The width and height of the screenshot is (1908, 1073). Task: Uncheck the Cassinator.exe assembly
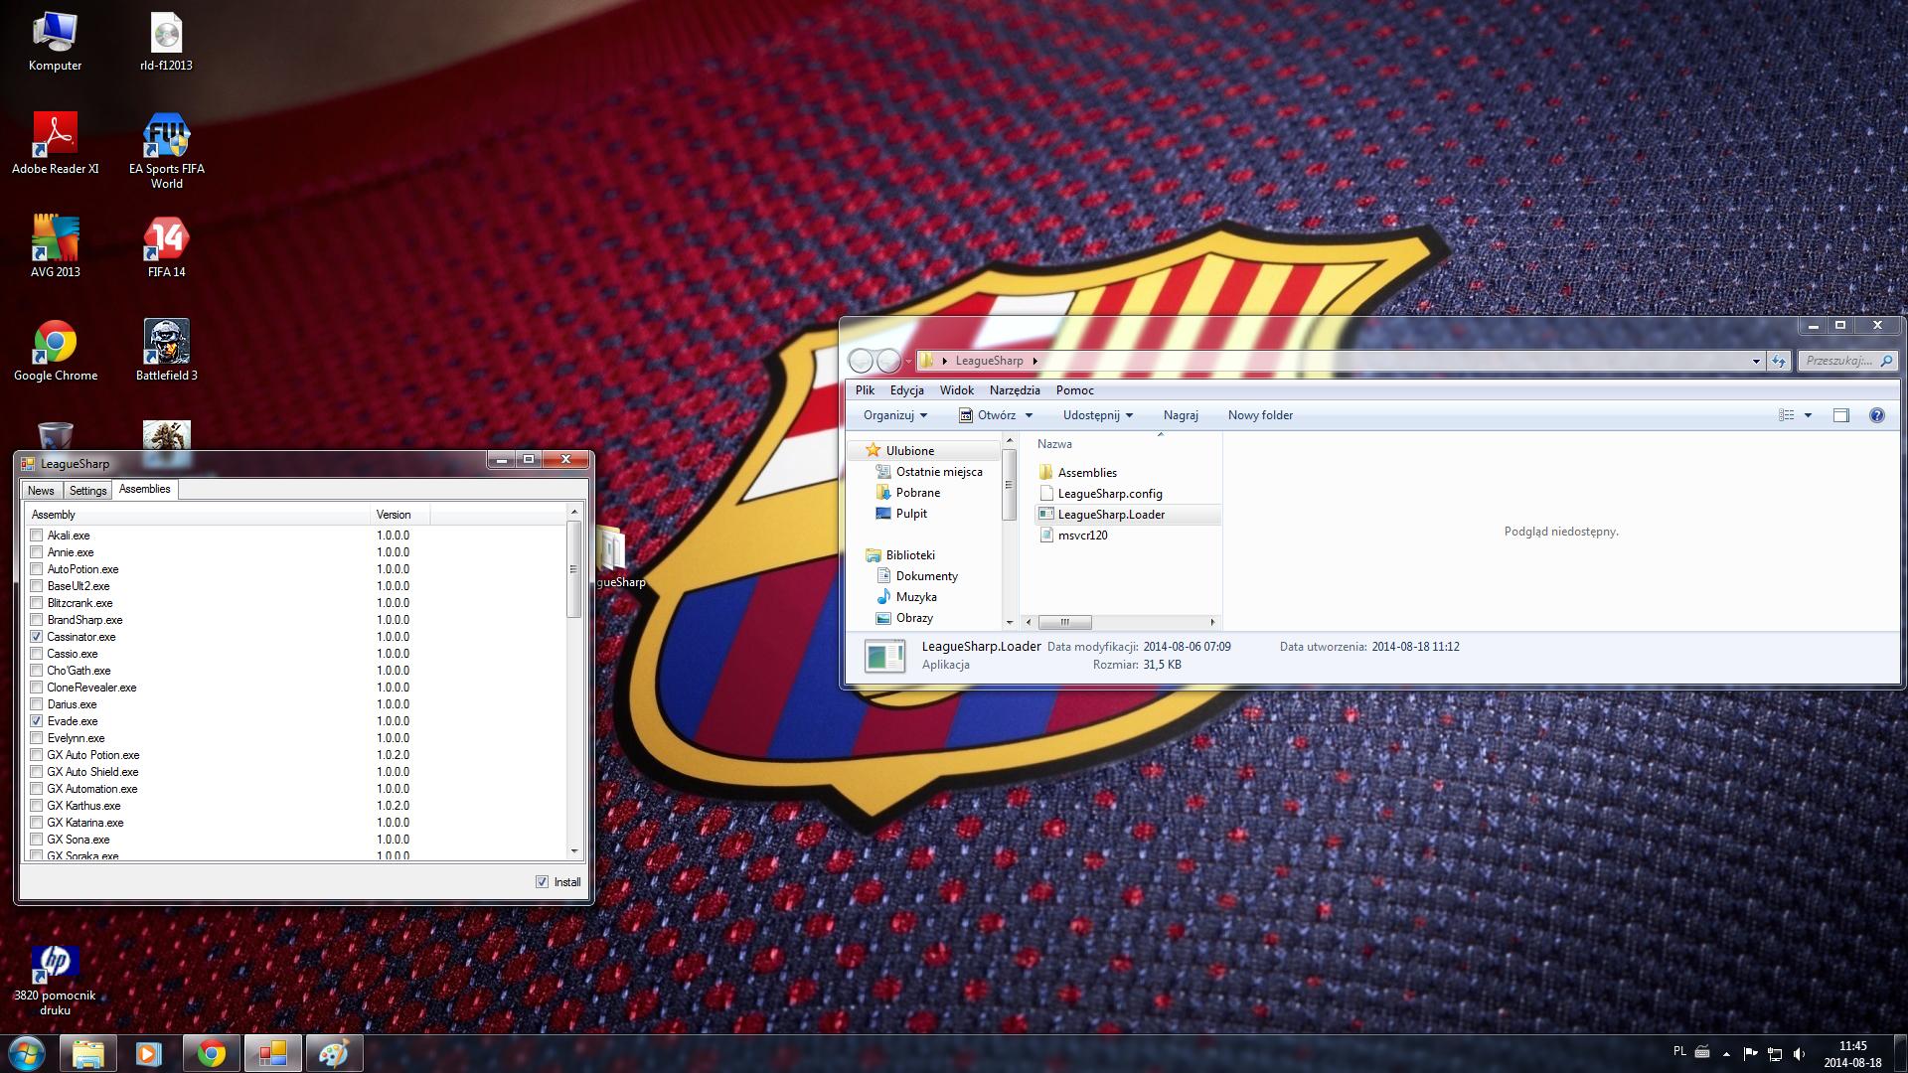coord(37,637)
